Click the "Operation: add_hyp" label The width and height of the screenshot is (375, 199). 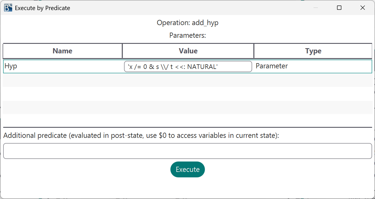pos(187,23)
